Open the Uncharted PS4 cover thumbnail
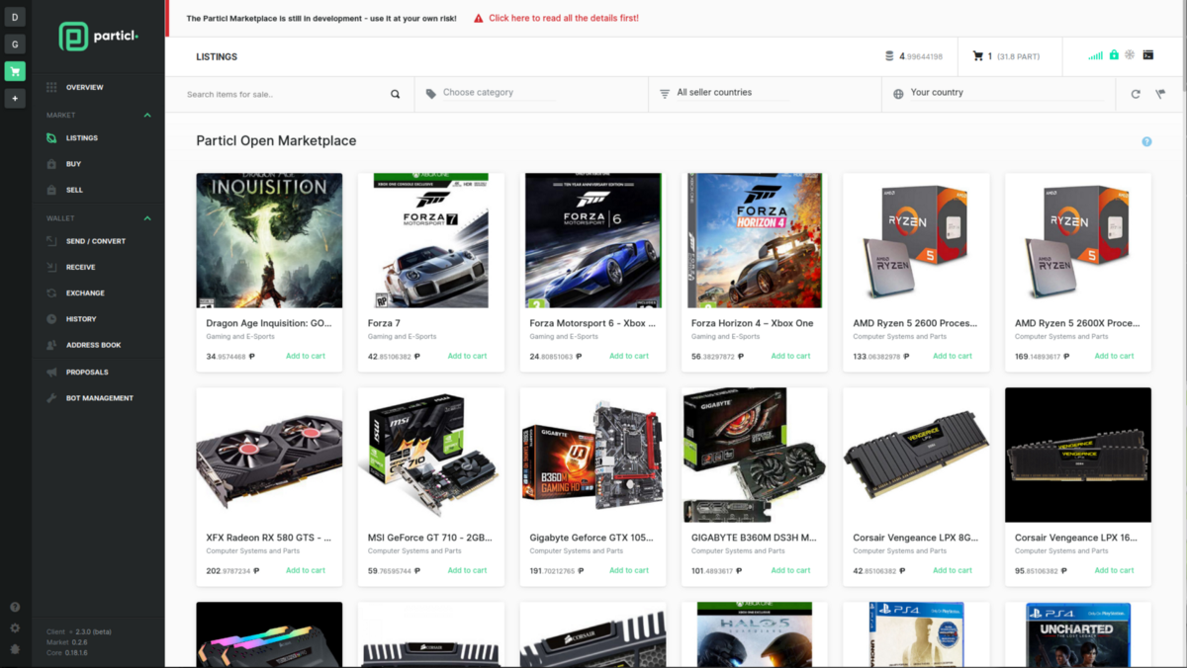Image resolution: width=1187 pixels, height=668 pixels. coord(1078,634)
